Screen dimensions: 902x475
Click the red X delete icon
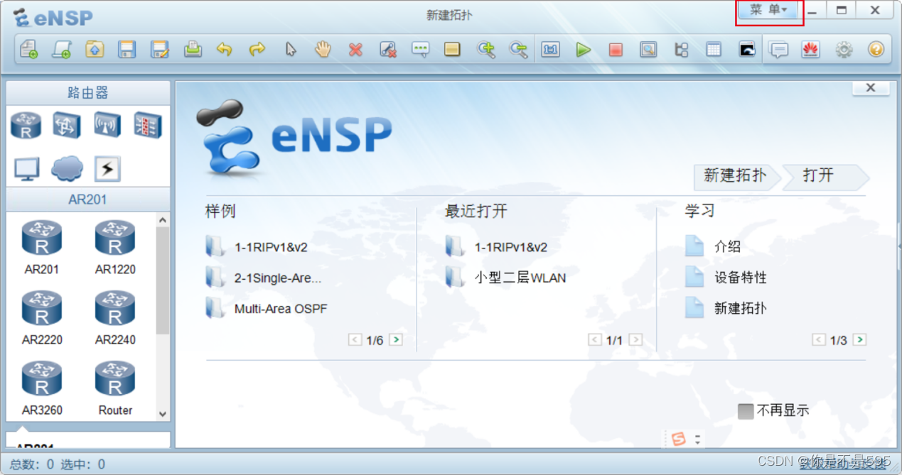pyautogui.click(x=355, y=50)
